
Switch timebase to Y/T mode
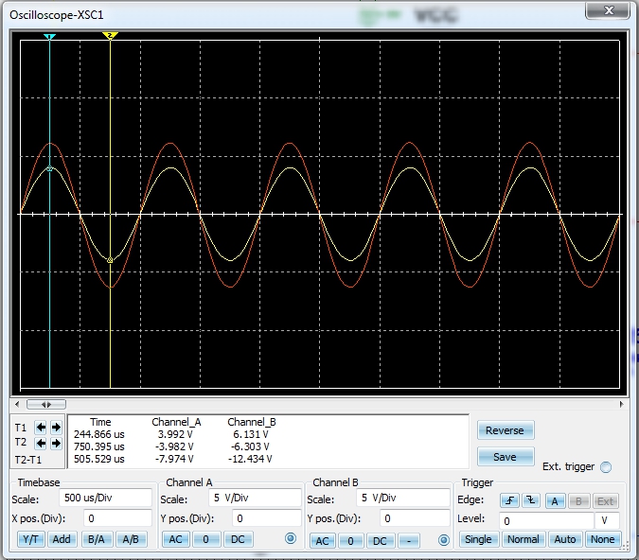coord(29,539)
